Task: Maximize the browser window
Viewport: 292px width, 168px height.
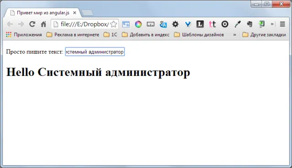Action: [x=267, y=4]
